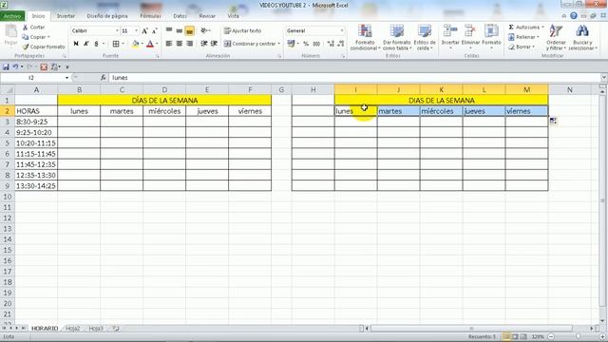The width and height of the screenshot is (608, 342).
Task: Click the Name Box showing I2
Action: coord(31,78)
